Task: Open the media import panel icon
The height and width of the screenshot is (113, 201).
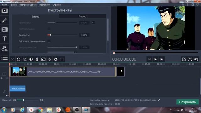Action: (4, 11)
